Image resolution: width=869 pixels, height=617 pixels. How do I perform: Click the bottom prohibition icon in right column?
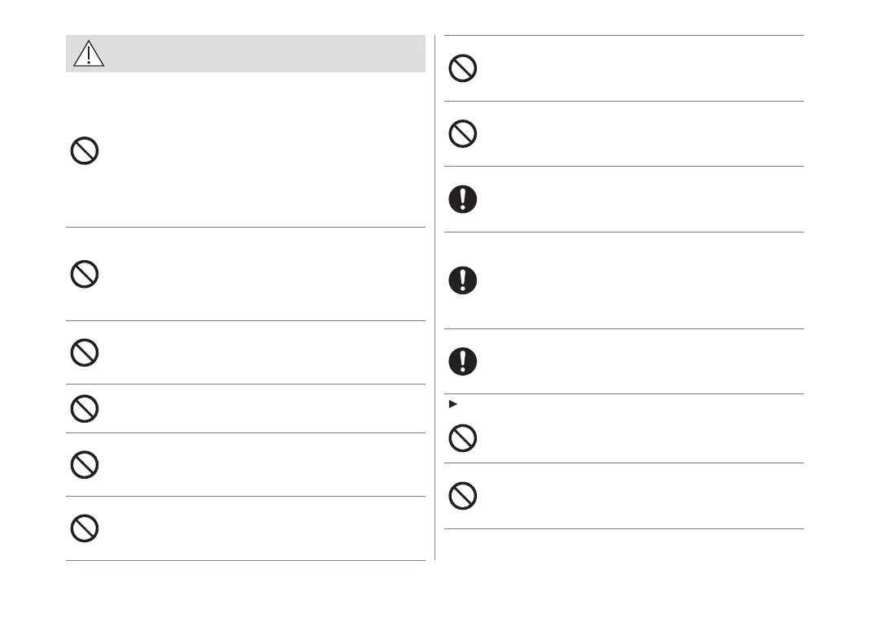coord(462,496)
